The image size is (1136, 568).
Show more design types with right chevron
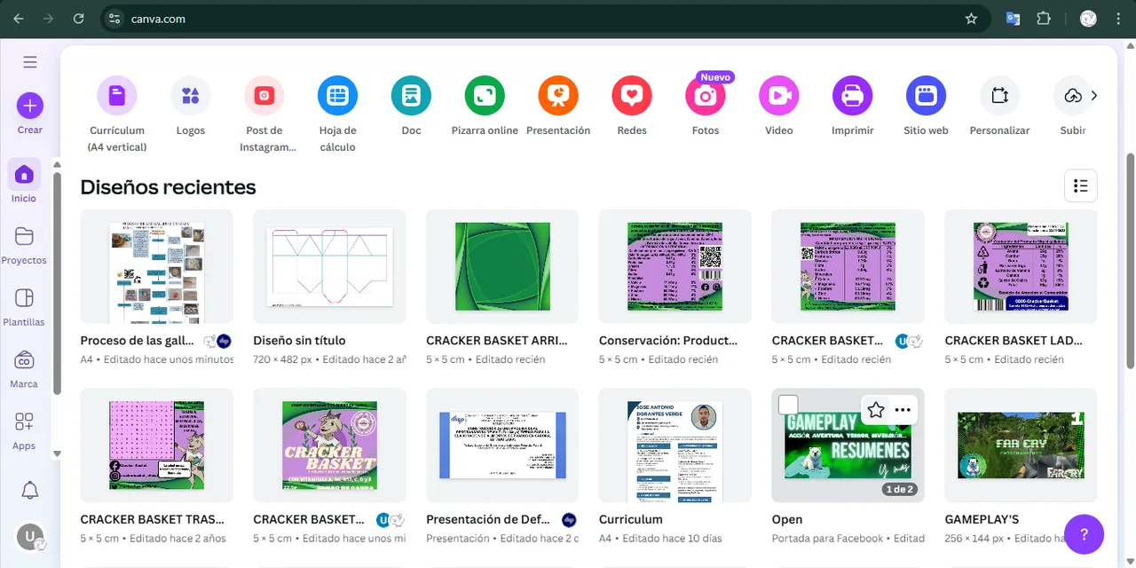click(1094, 96)
